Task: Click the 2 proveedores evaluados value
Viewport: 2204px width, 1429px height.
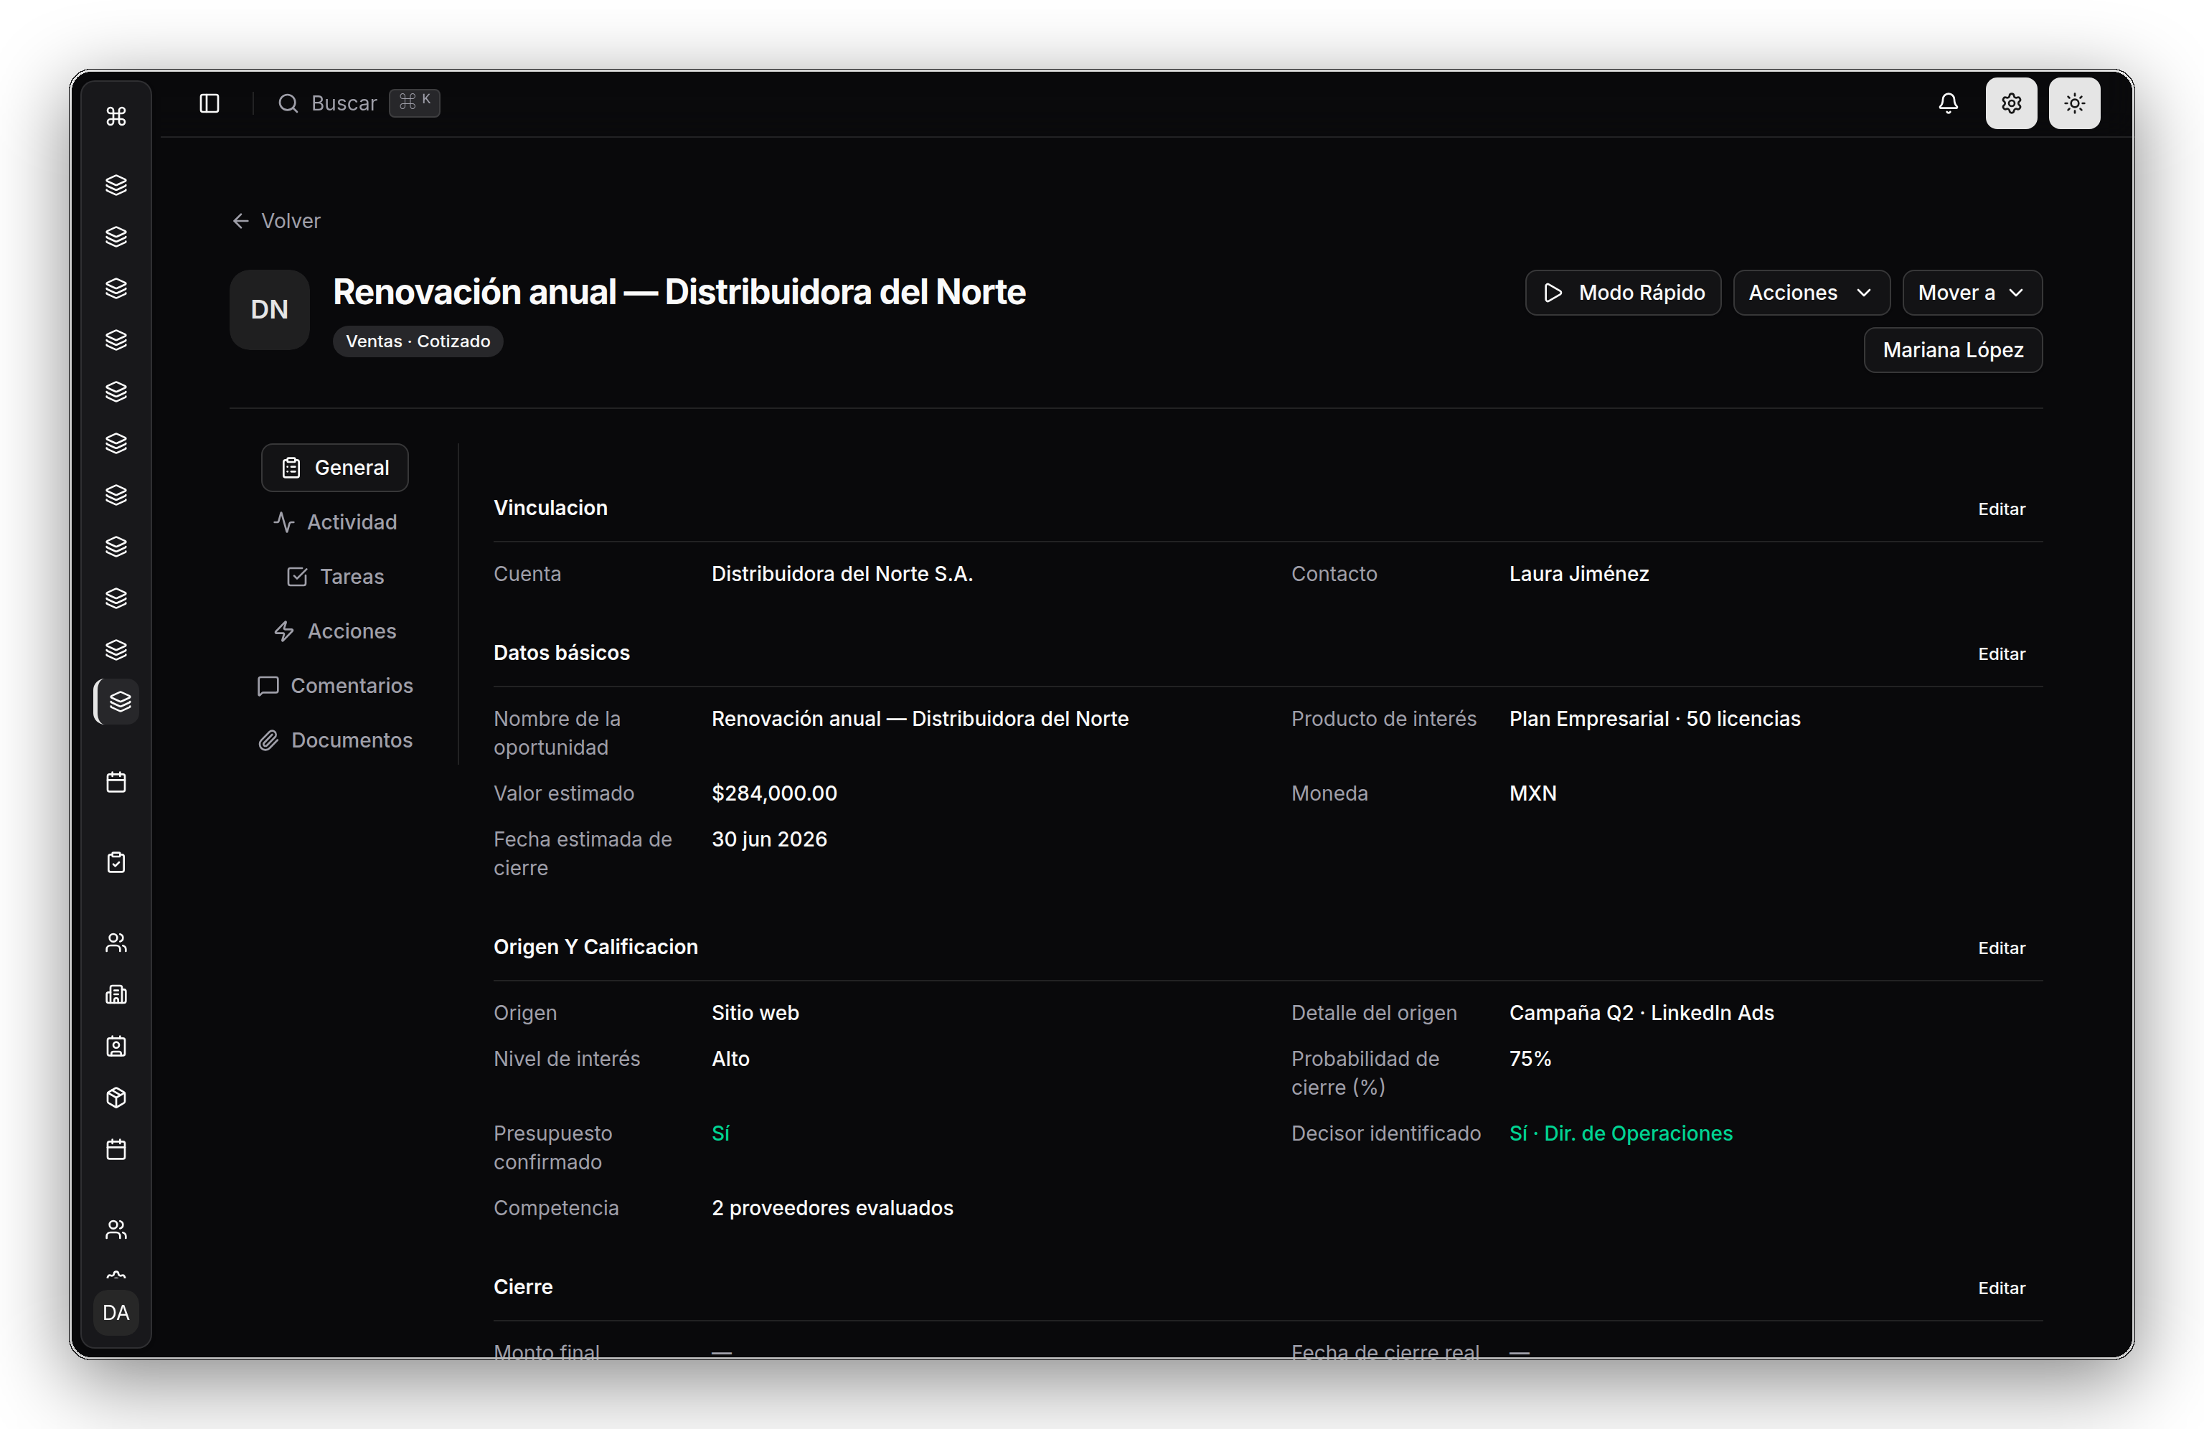Action: [832, 1207]
